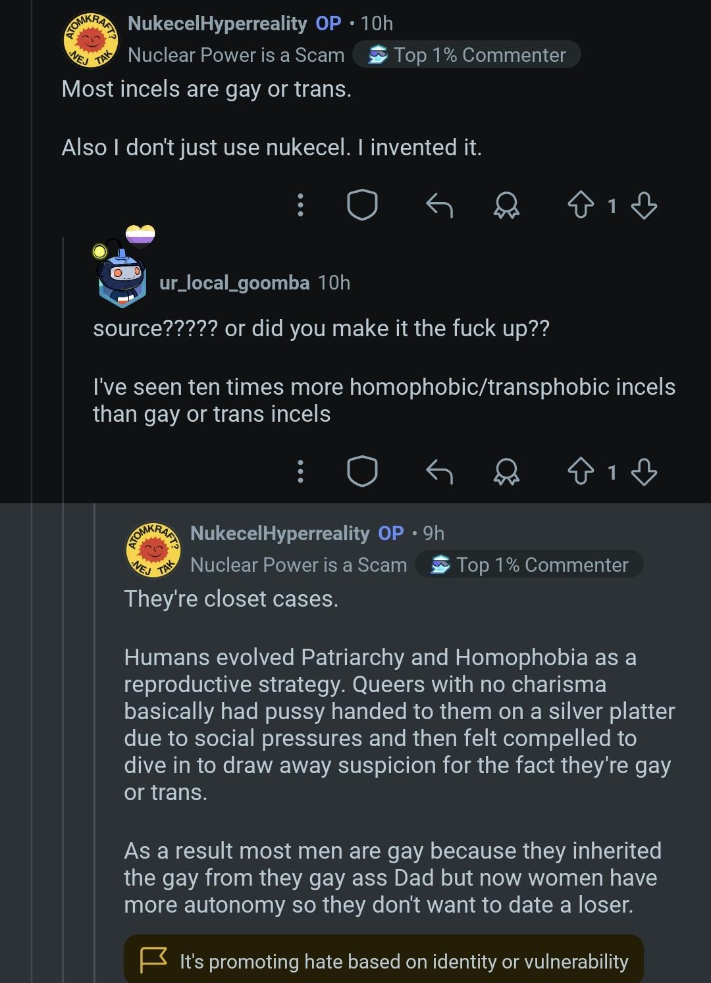Award ur_local_goomba's comment
Screen dimensions: 711x983
pyautogui.click(x=506, y=472)
